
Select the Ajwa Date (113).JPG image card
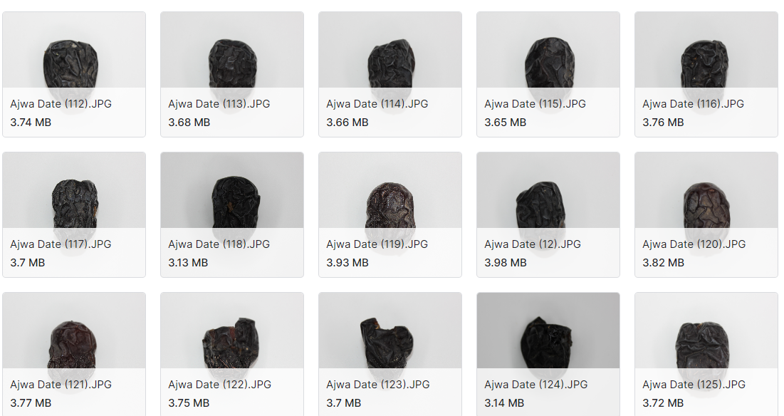[232, 75]
